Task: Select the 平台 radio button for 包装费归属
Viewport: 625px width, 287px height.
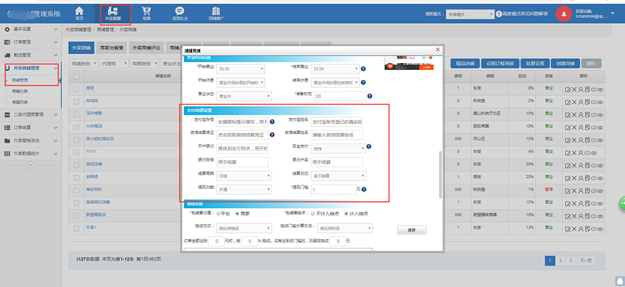Action: pos(219,213)
